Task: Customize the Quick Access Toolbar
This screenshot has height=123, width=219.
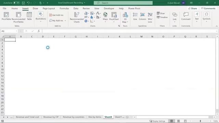Action: click(48, 3)
